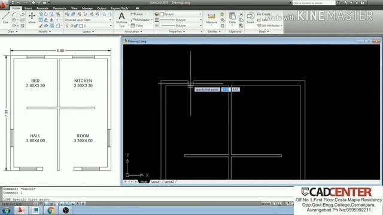This screenshot has height=215, width=383.
Task: Expand the Block panel dropdown
Action: (x=263, y=32)
